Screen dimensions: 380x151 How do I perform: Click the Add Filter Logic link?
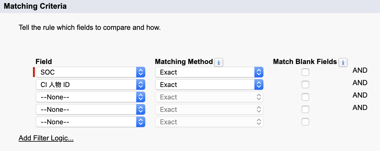46,138
